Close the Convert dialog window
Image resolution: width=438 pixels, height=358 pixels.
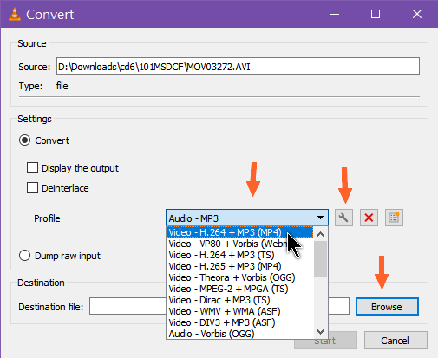click(x=417, y=14)
